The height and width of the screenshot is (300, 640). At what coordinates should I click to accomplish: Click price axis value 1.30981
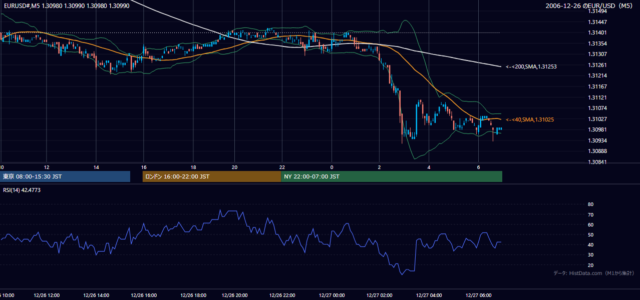597,129
